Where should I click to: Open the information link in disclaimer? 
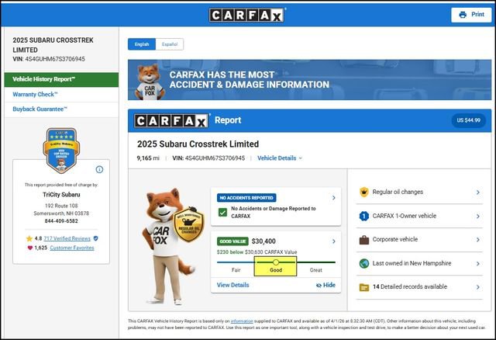tap(242, 321)
